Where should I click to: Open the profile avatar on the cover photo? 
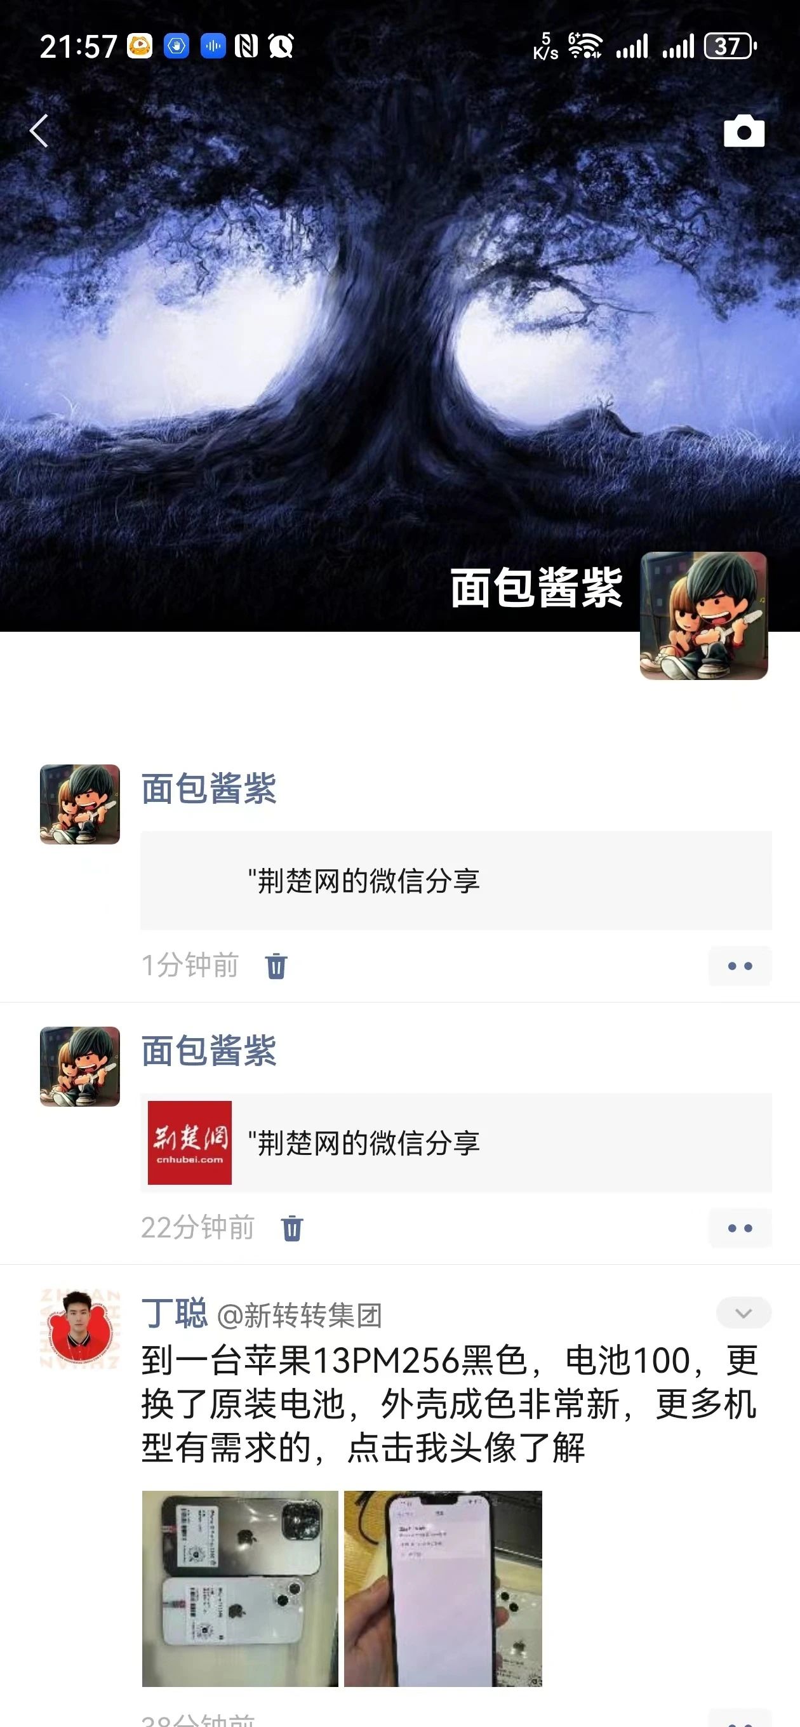point(703,615)
